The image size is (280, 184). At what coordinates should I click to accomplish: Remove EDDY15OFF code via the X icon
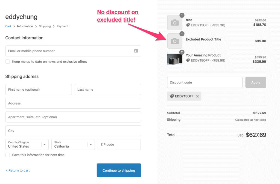pos(197,96)
